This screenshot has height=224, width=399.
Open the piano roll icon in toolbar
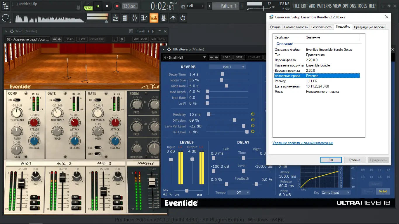coord(144,18)
